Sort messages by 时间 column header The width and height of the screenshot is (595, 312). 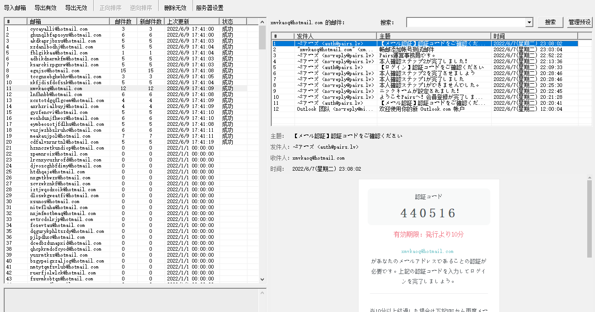pyautogui.click(x=534, y=36)
